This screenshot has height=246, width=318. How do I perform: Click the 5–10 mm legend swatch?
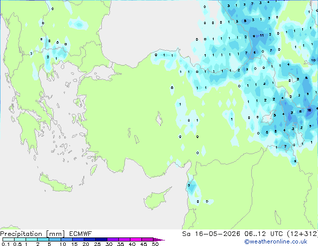[x=55, y=239]
